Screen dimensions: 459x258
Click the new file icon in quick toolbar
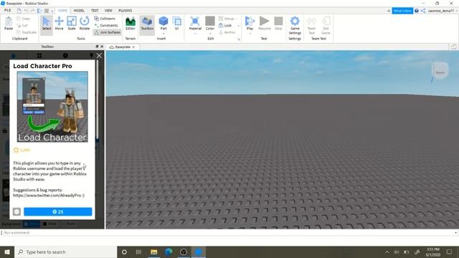click(19, 11)
